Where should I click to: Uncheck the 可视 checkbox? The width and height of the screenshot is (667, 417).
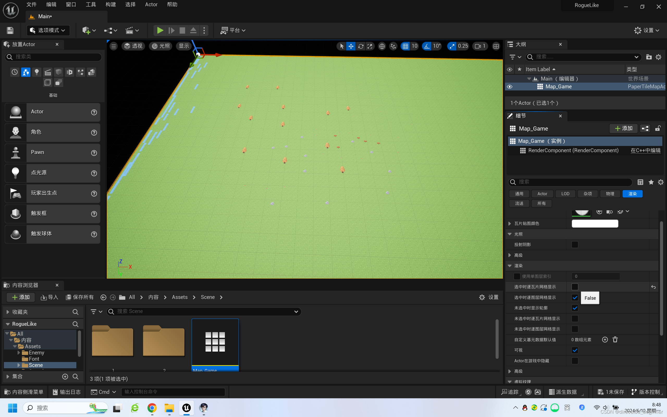pyautogui.click(x=575, y=350)
